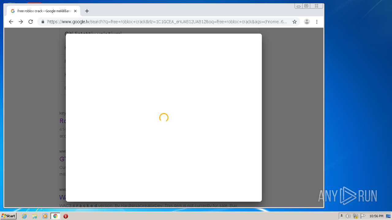Click the taskbar clock showing 10:56 PM
The height and width of the screenshot is (220, 392).
376,216
